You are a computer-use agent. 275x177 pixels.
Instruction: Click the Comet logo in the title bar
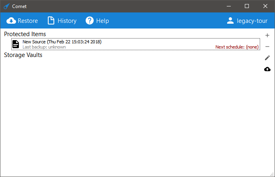[x=6, y=6]
